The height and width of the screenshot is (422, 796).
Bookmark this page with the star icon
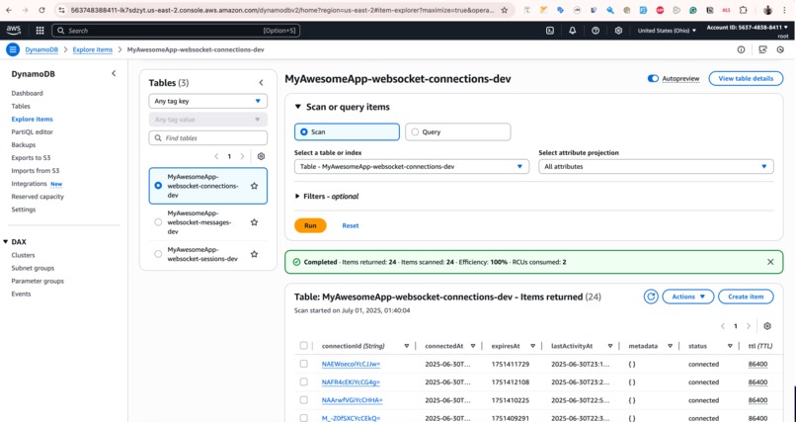click(x=504, y=10)
